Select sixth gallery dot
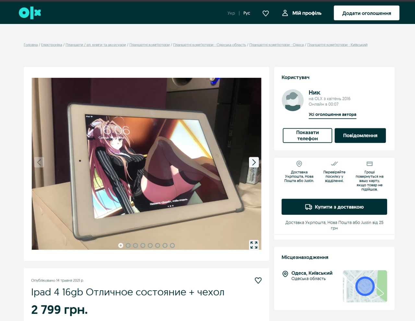The width and height of the screenshot is (415, 321). [x=158, y=246]
